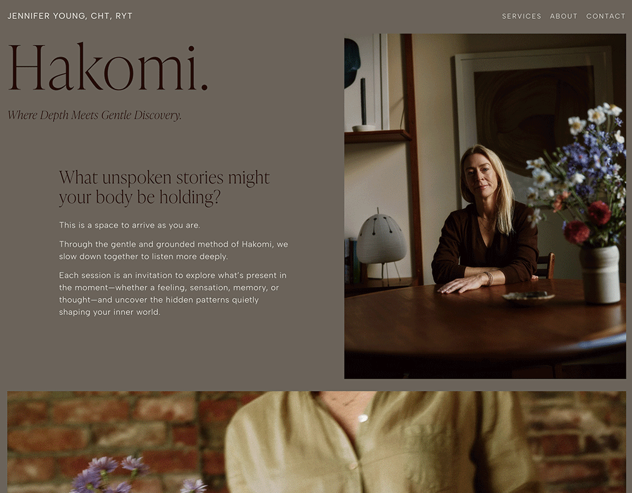The height and width of the screenshot is (493, 632).
Task: Click the portrait photo of woman at table
Action: [x=485, y=206]
